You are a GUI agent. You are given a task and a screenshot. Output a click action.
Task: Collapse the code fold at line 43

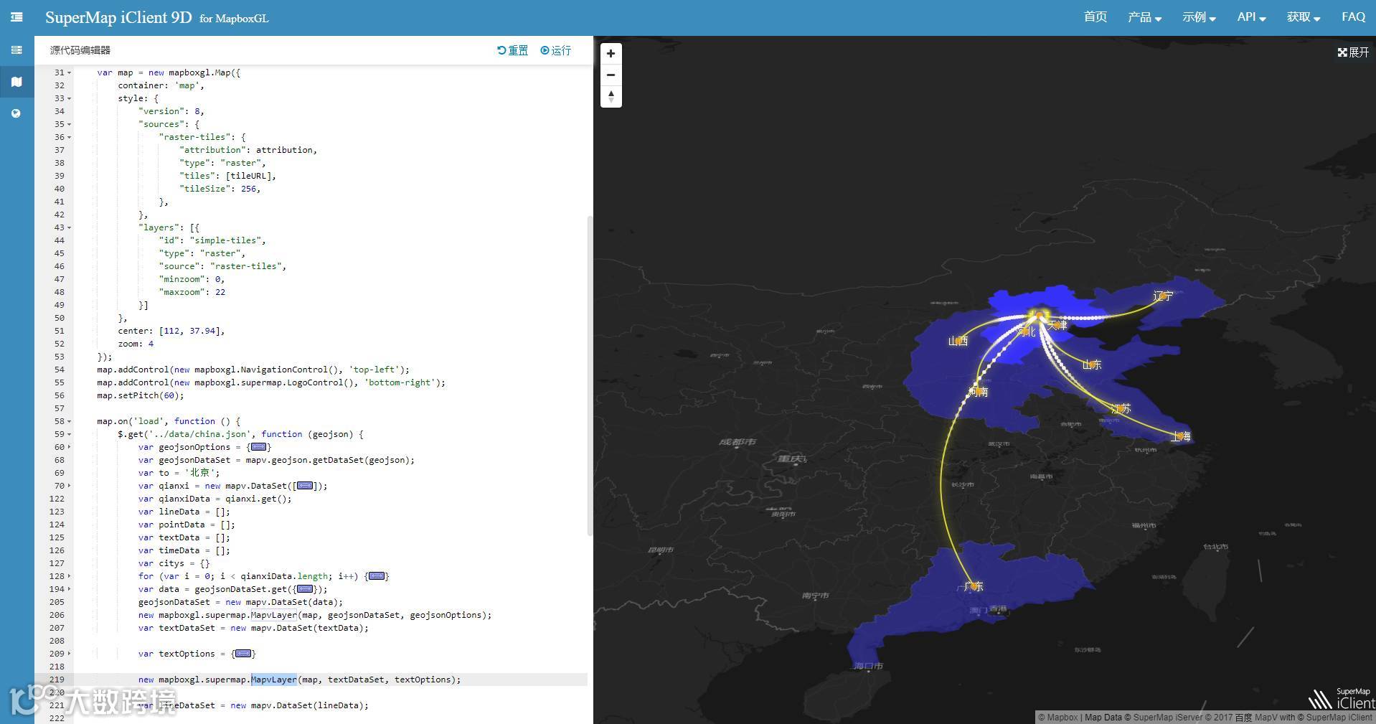tap(70, 227)
